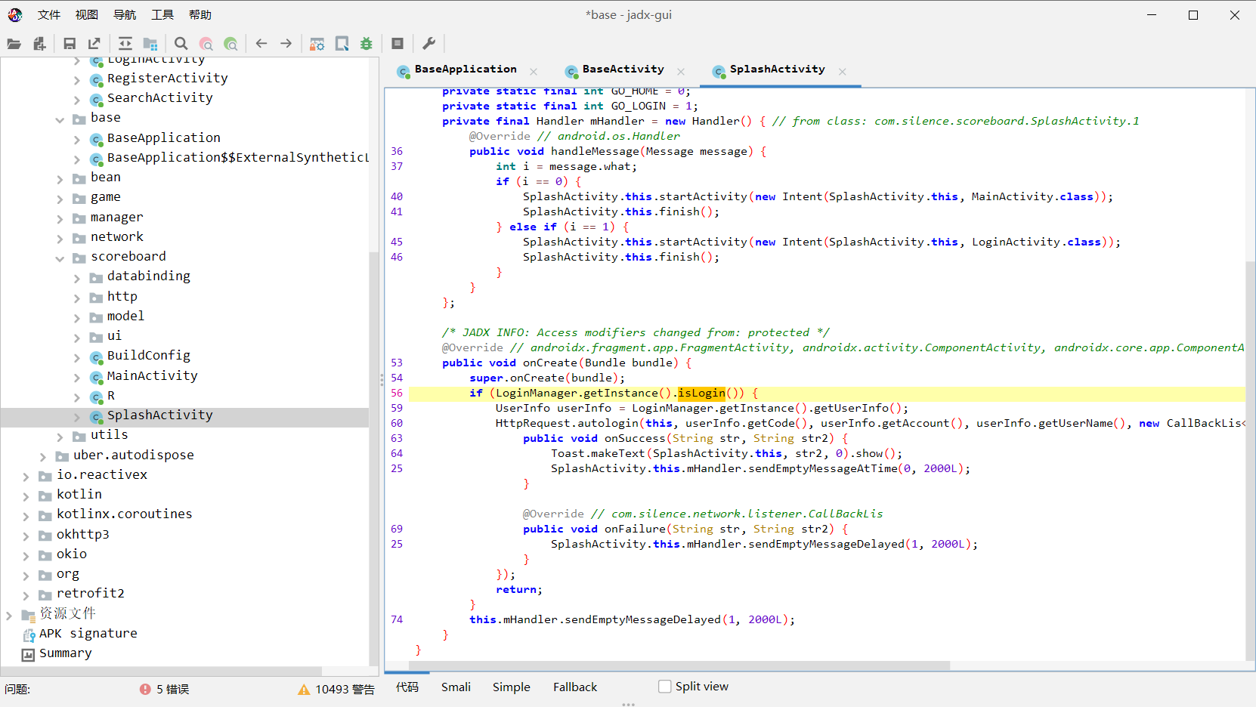1256x707 pixels.
Task: Navigate forward with the right arrow icon
Action: pos(286,44)
